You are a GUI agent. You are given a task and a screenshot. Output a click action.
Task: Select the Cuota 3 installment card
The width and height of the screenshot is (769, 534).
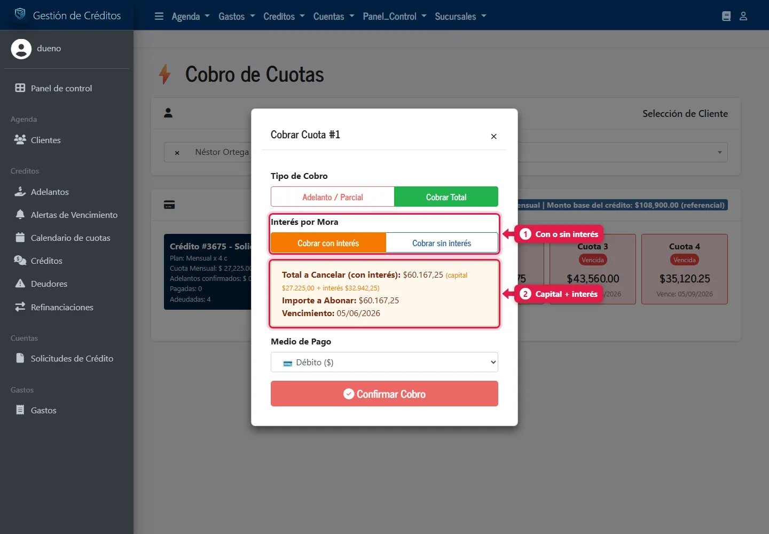(x=593, y=269)
